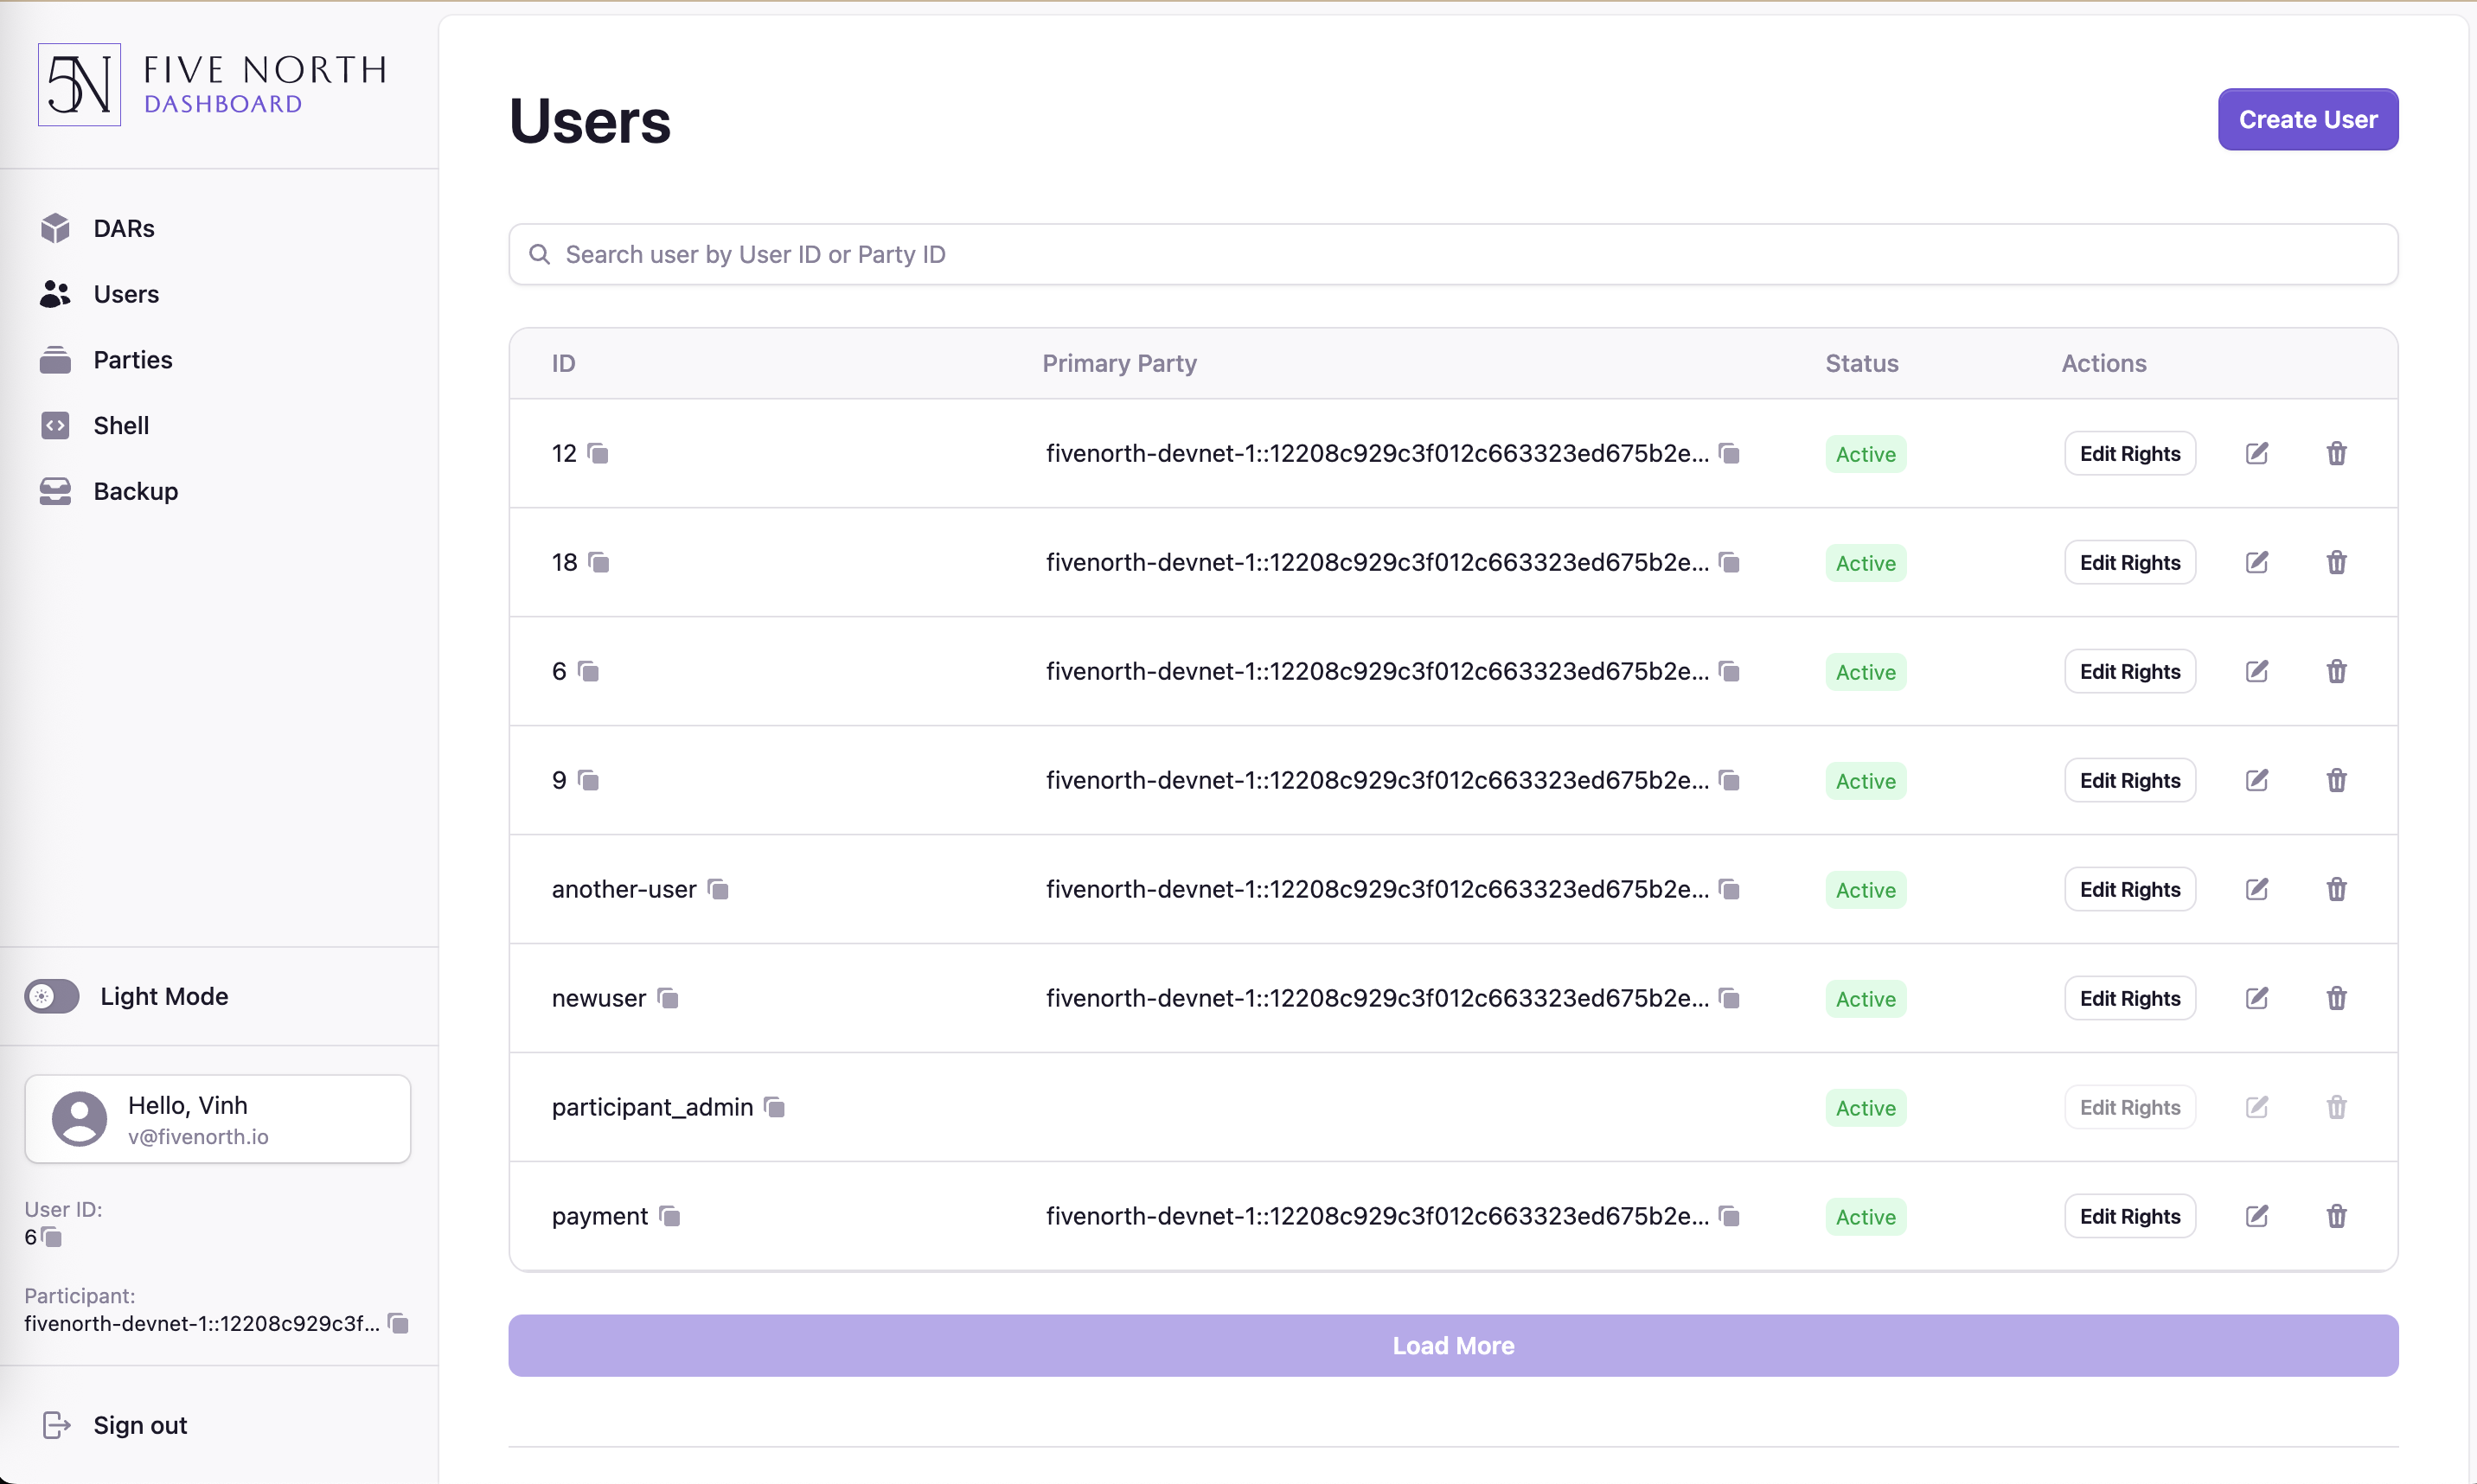
Task: Click the Create User button
Action: coord(2307,119)
